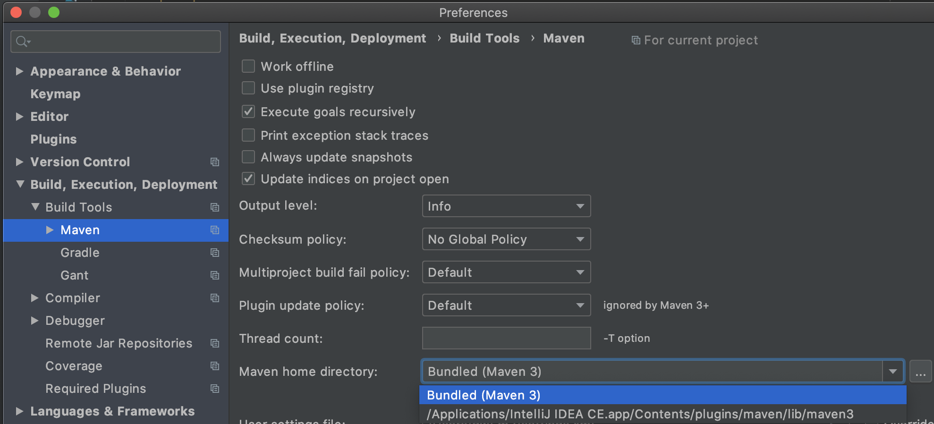Click the 'For current project' indicator icon
The image size is (934, 424).
click(x=636, y=40)
